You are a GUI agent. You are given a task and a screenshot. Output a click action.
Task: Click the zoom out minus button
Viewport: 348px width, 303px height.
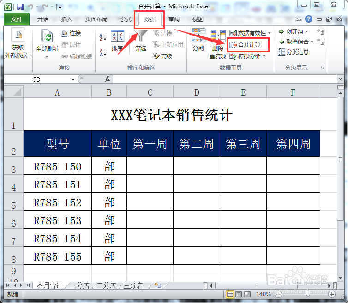278,294
